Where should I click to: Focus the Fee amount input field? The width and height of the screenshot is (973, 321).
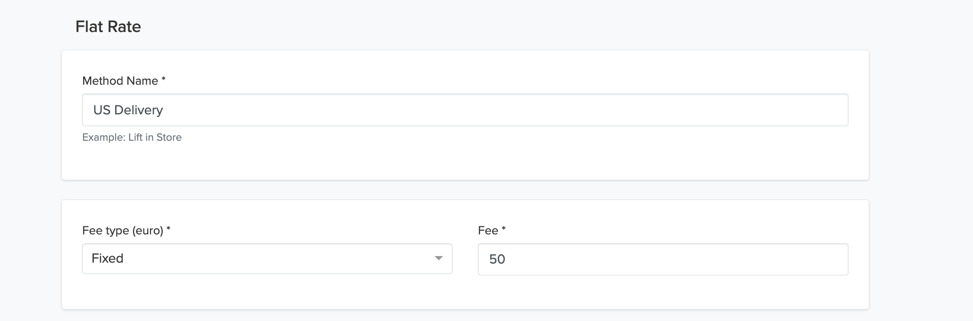pyautogui.click(x=663, y=259)
